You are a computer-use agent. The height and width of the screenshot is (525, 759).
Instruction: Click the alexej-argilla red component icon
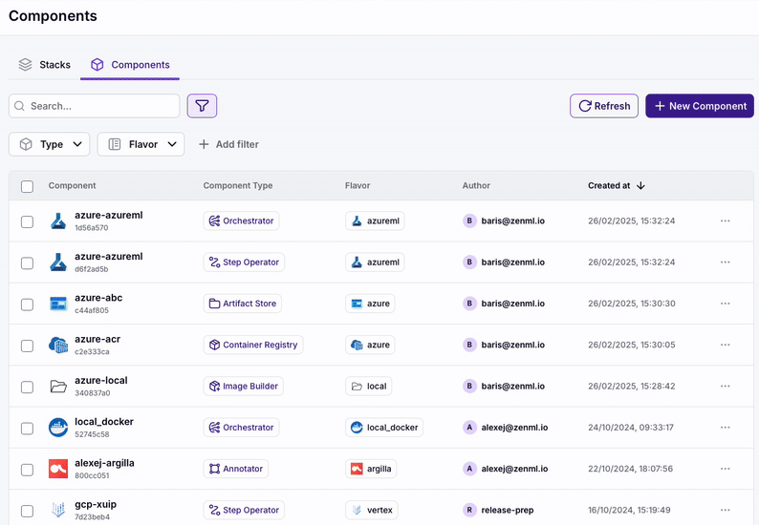(x=58, y=469)
